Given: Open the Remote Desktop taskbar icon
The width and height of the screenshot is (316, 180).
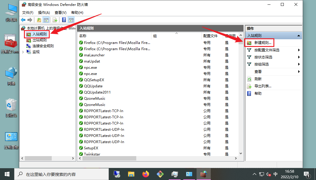Looking at the screenshot, I should 117,174.
